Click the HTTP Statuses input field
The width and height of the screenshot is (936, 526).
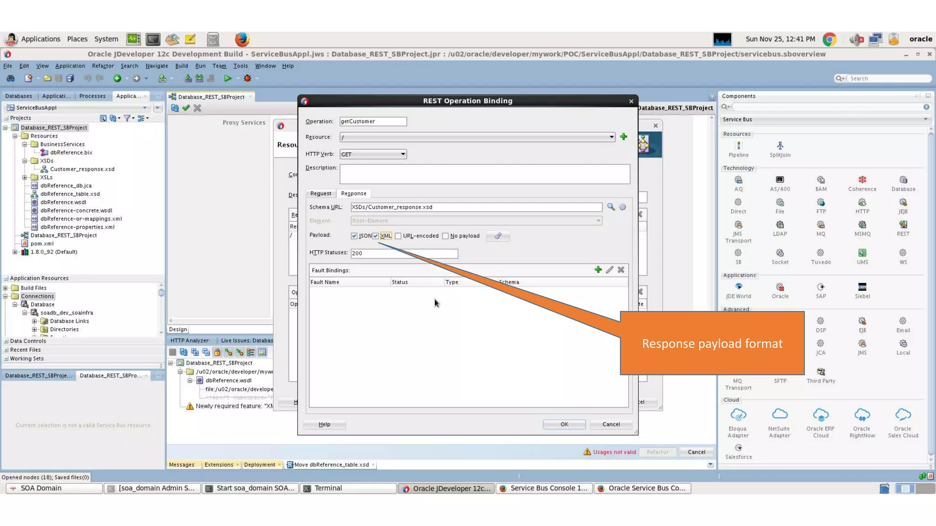coord(404,253)
